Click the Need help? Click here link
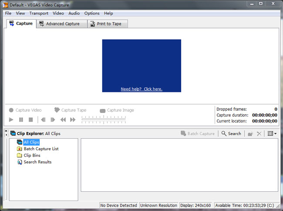 coord(141,89)
